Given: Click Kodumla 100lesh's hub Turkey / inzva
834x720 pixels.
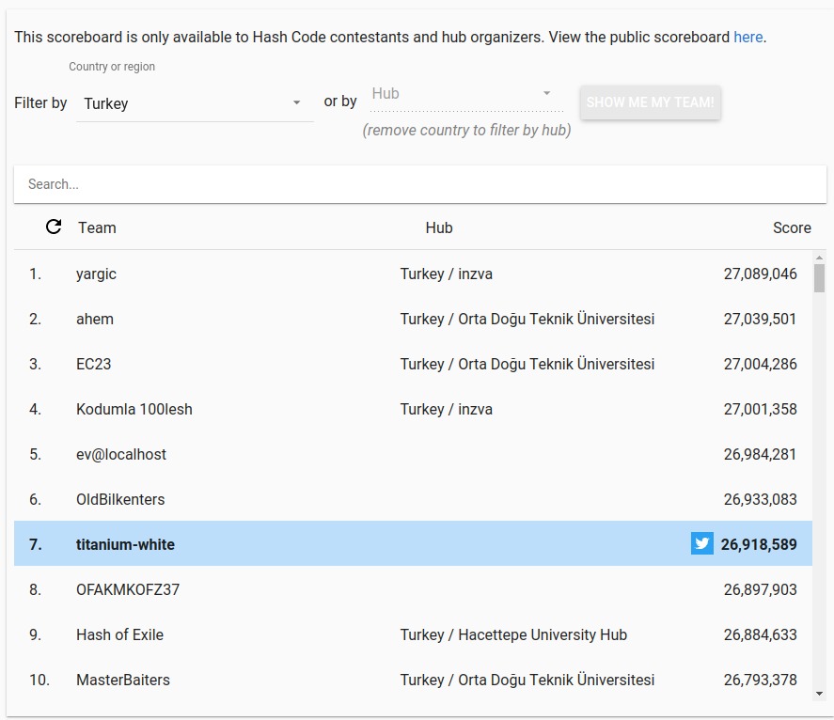Looking at the screenshot, I should [x=447, y=410].
